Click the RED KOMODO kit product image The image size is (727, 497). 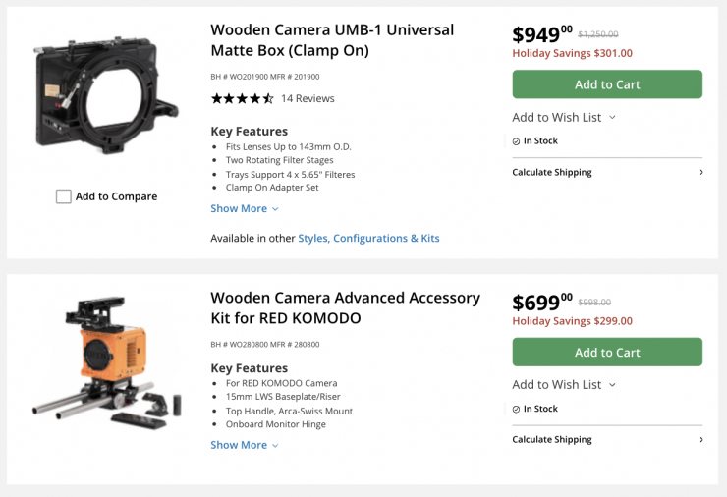click(105, 361)
